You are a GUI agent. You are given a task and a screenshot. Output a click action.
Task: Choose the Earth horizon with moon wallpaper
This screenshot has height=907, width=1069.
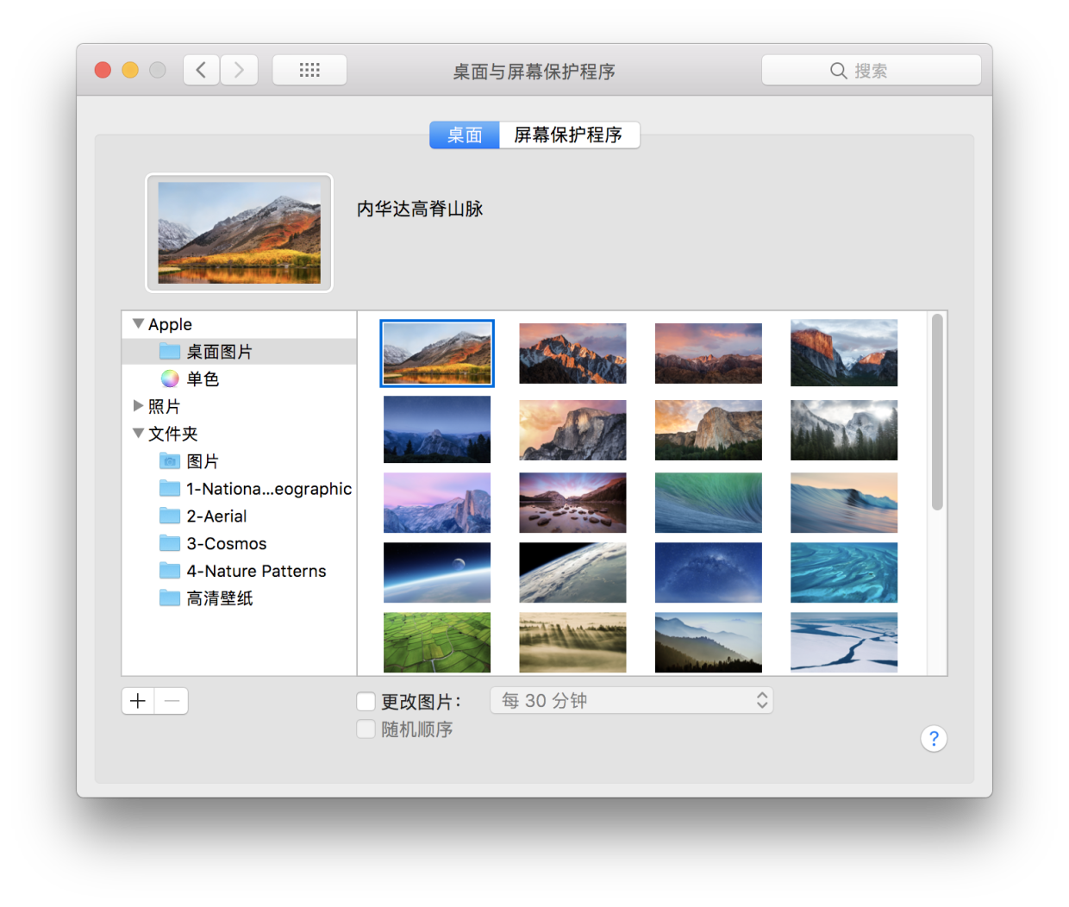pyautogui.click(x=437, y=572)
